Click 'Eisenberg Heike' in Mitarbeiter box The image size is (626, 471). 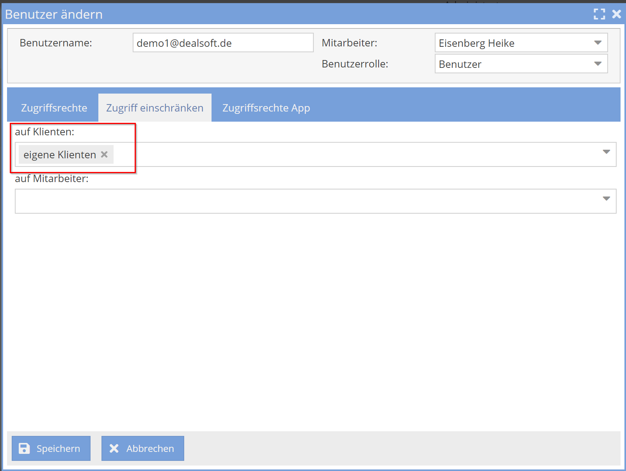coord(476,43)
